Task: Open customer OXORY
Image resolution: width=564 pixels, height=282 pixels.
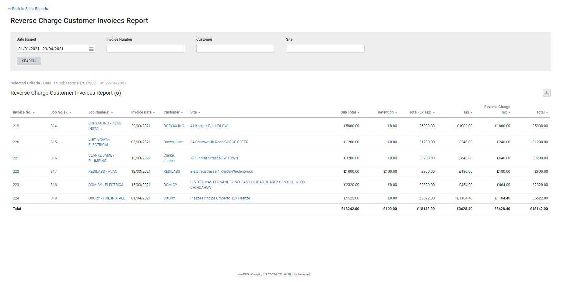Action: pos(170,198)
